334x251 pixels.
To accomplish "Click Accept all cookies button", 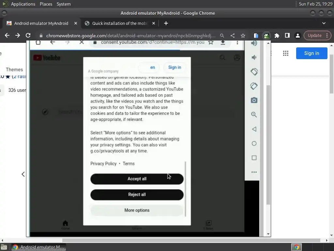I will [137, 179].
